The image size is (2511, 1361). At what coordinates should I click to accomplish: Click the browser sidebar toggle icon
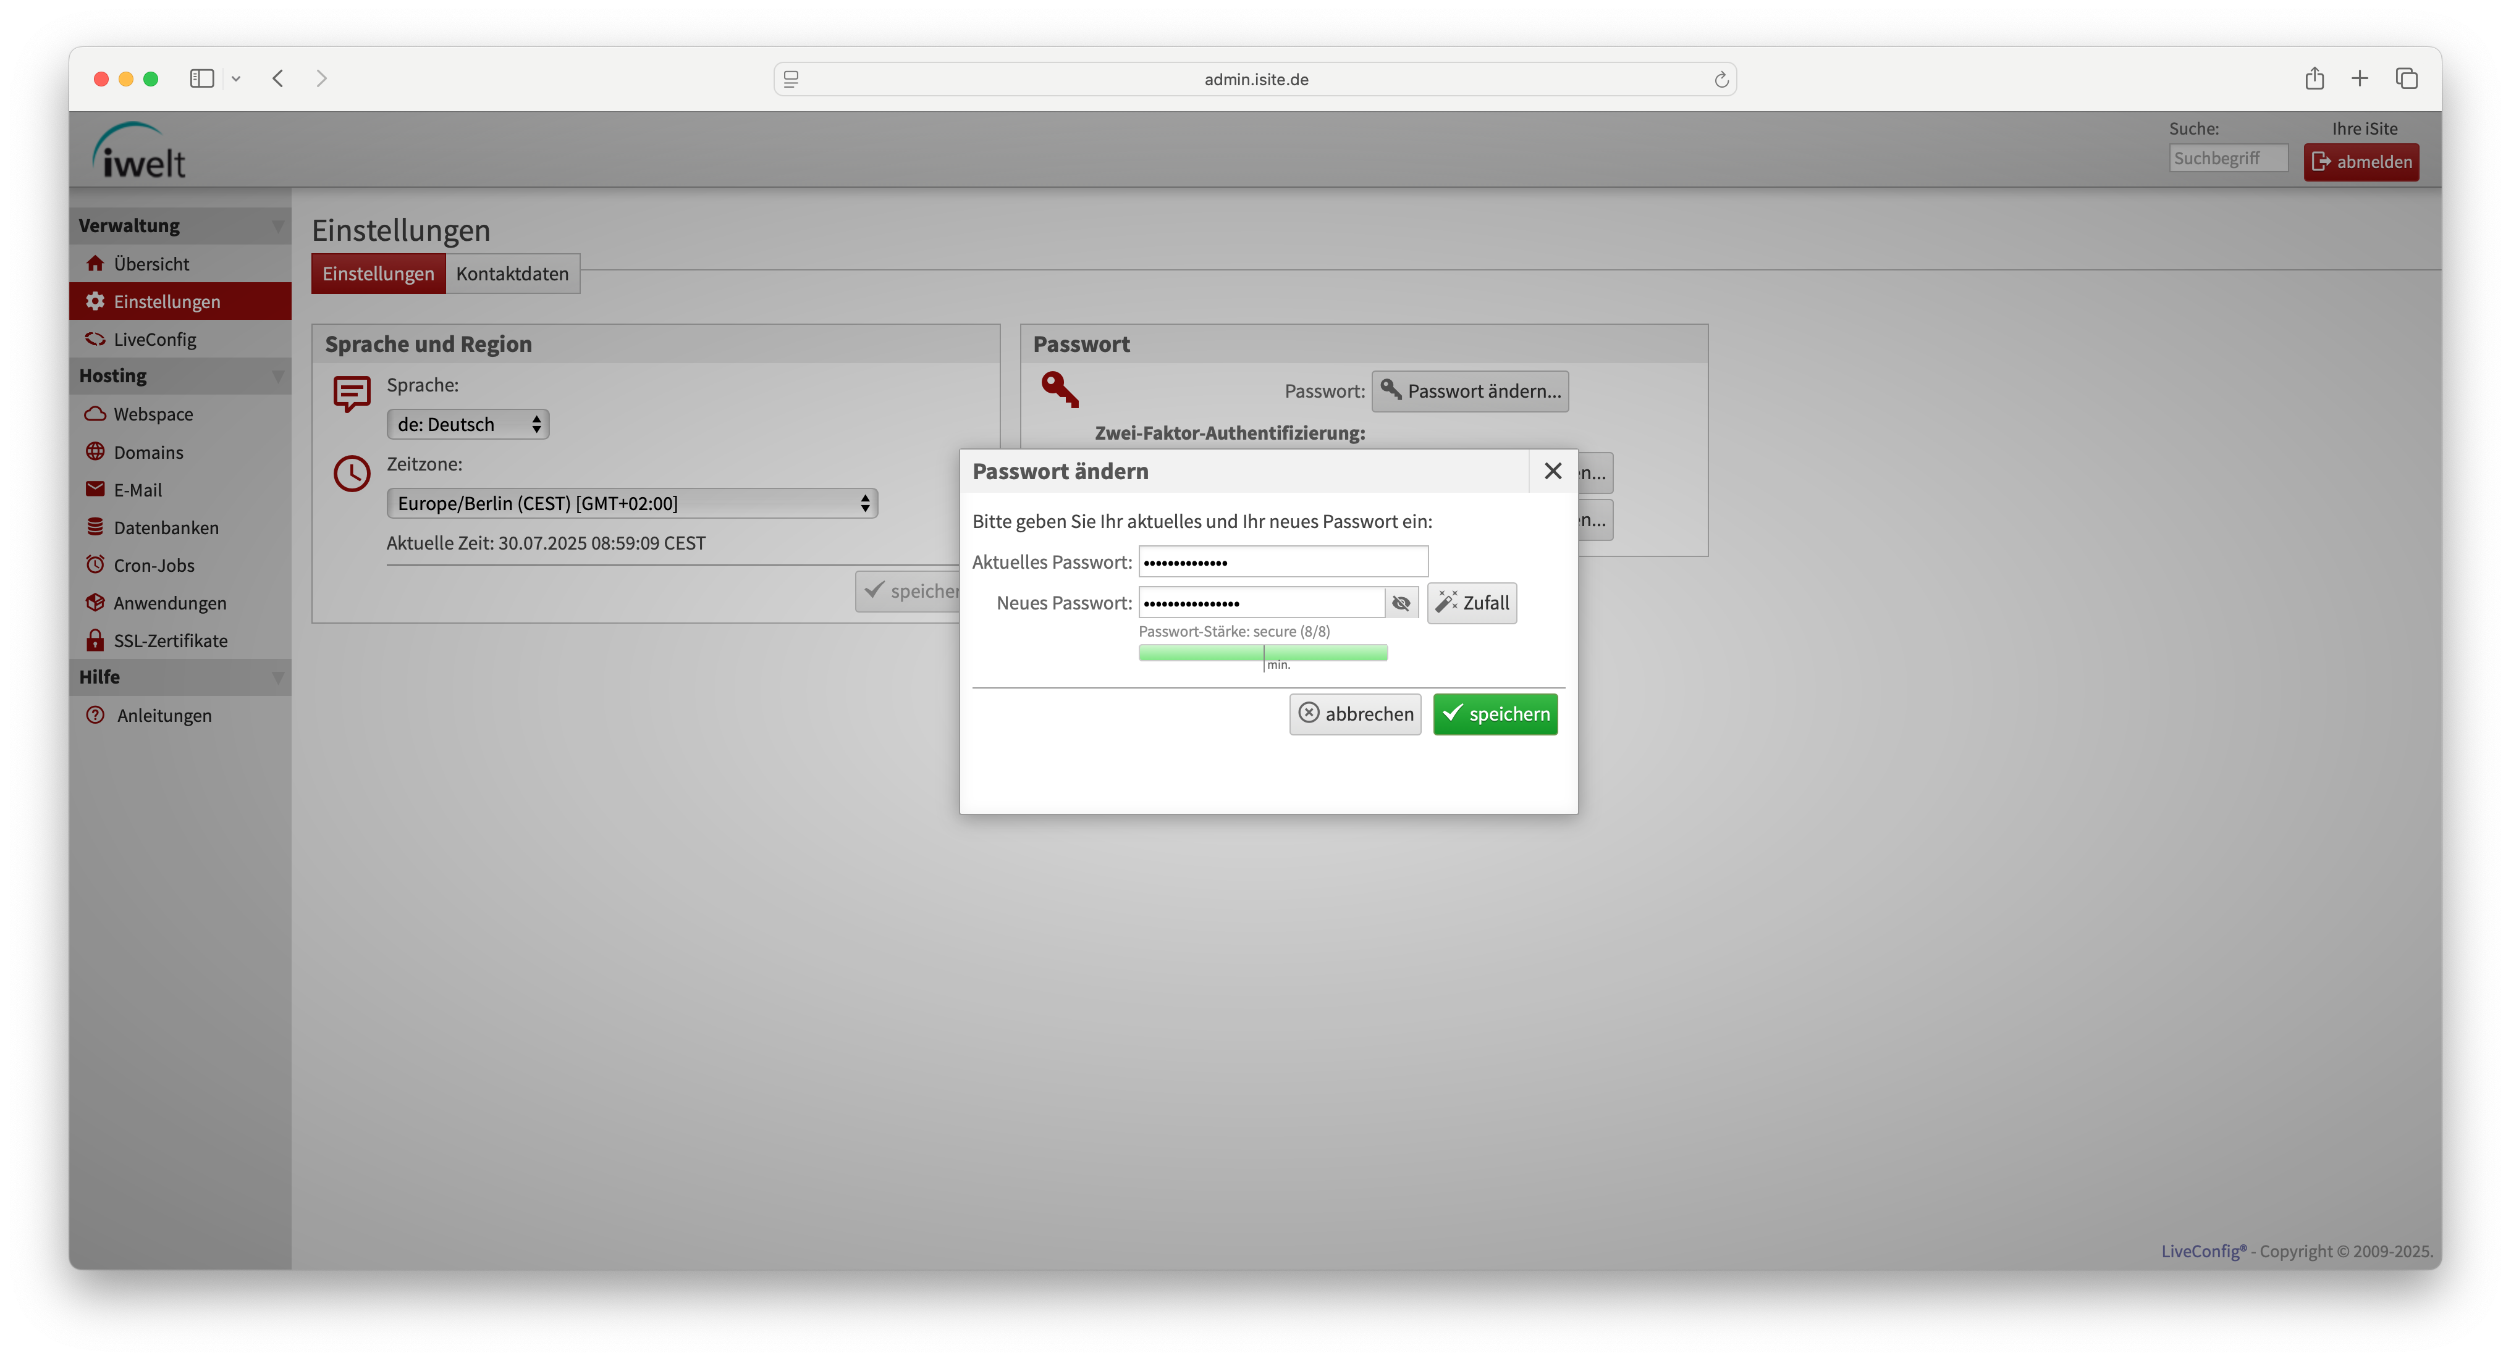[x=202, y=78]
